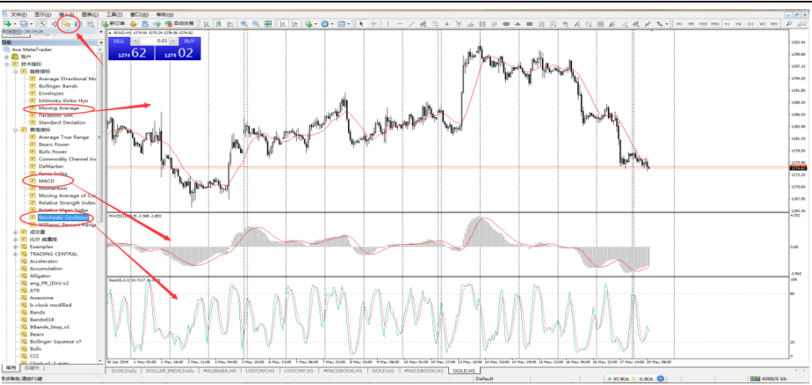Select the arrow cursor tool

[x=362, y=23]
